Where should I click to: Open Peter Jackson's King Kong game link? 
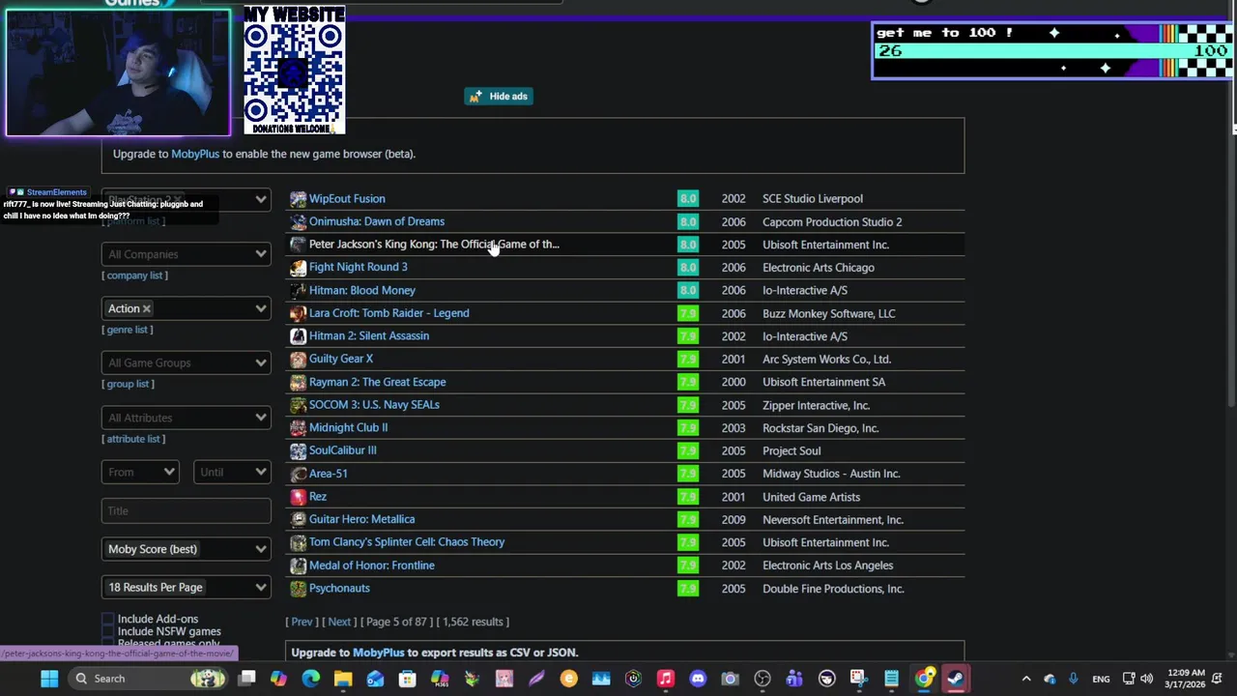click(x=434, y=245)
